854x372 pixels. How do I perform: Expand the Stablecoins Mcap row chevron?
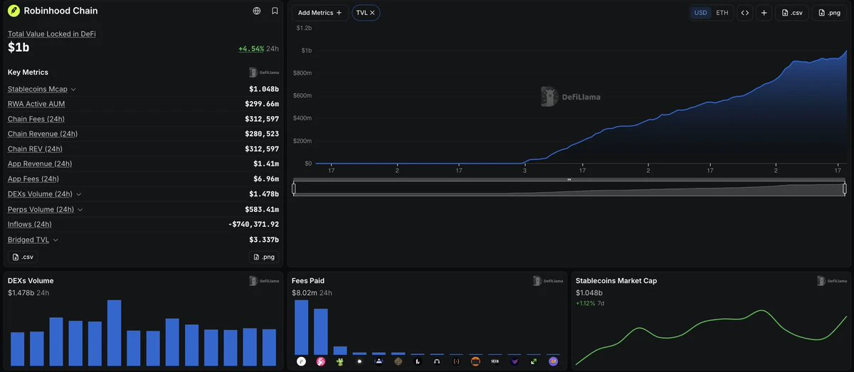pos(73,90)
